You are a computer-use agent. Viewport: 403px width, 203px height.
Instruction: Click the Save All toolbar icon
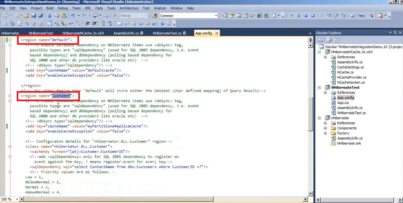[x=40, y=16]
